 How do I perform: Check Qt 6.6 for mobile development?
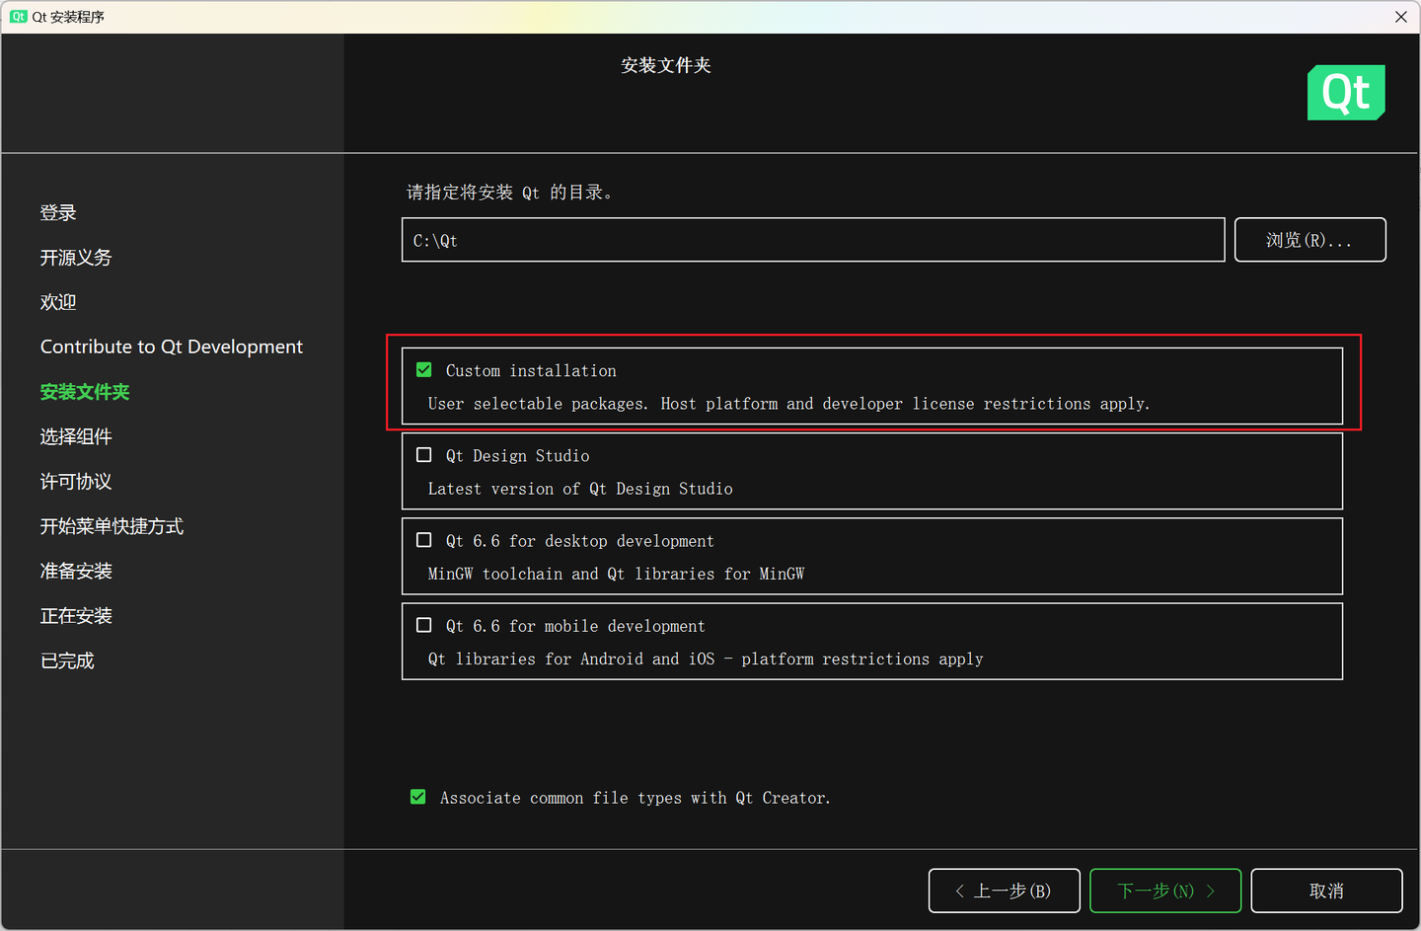423,624
